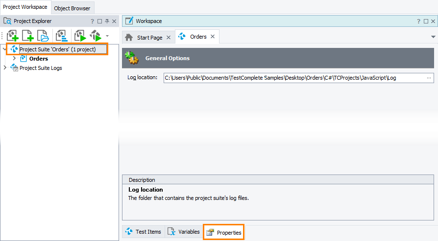Click the Description section header
This screenshot has height=241, width=438.
pyautogui.click(x=278, y=180)
